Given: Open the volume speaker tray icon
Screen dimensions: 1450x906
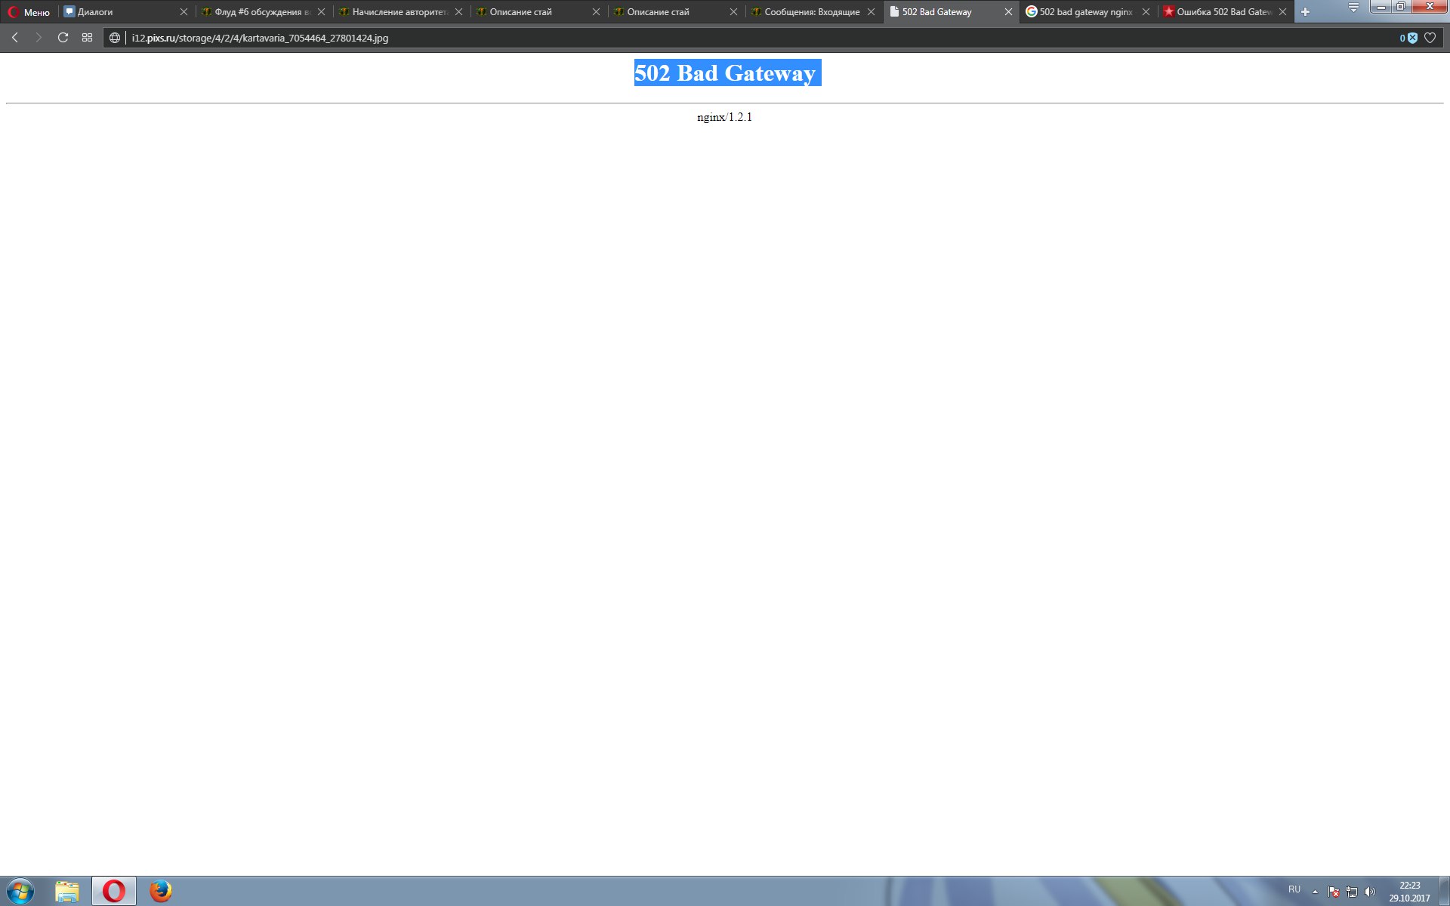Looking at the screenshot, I should tap(1370, 892).
